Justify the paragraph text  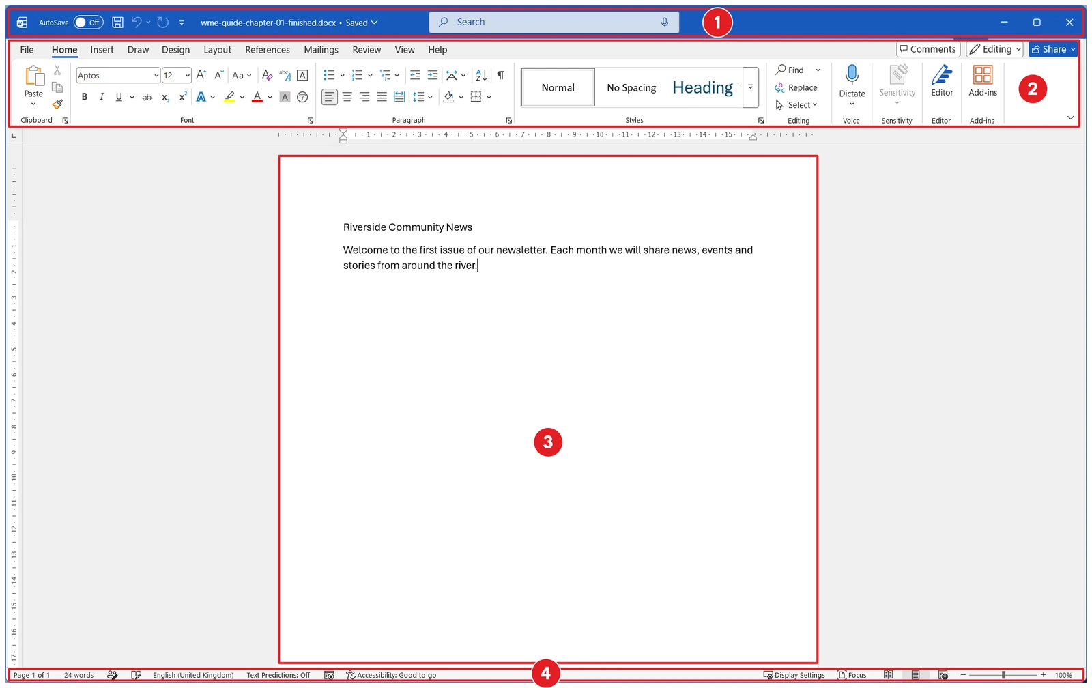(x=382, y=97)
